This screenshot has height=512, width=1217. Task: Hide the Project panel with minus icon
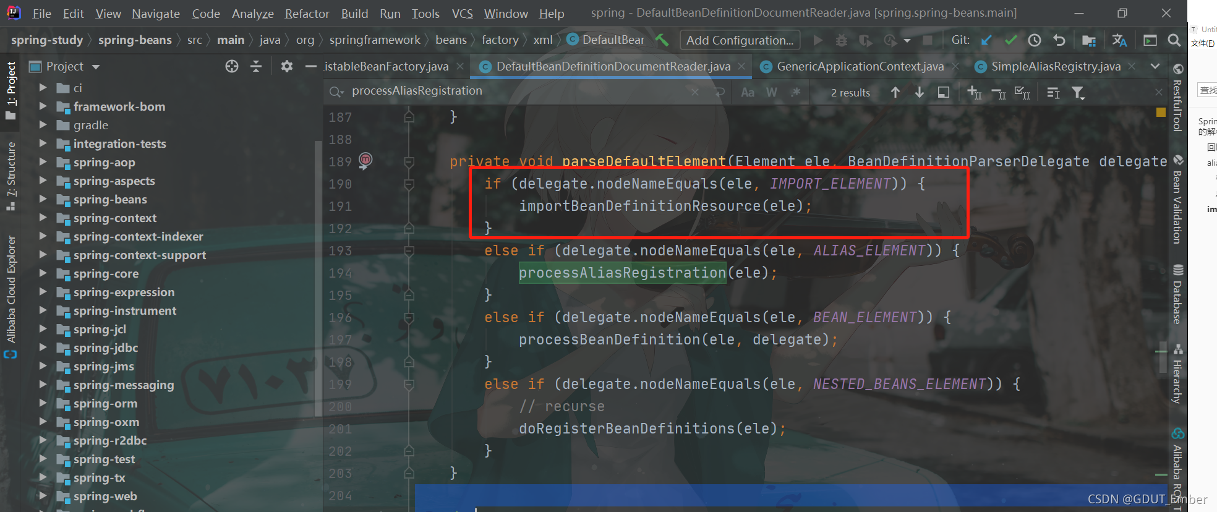coord(311,66)
